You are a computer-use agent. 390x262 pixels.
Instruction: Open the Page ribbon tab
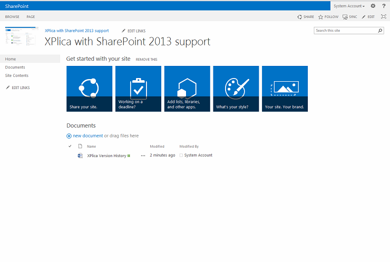(x=31, y=17)
